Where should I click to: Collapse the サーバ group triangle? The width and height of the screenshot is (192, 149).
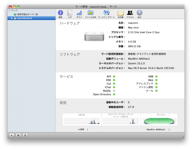point(9,11)
